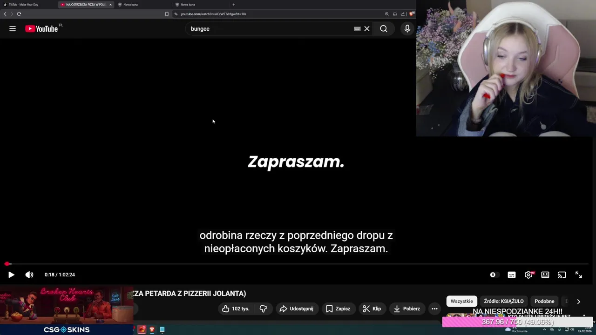Create clip with Klip button
Screen dimensions: 596x335
tap(372, 308)
